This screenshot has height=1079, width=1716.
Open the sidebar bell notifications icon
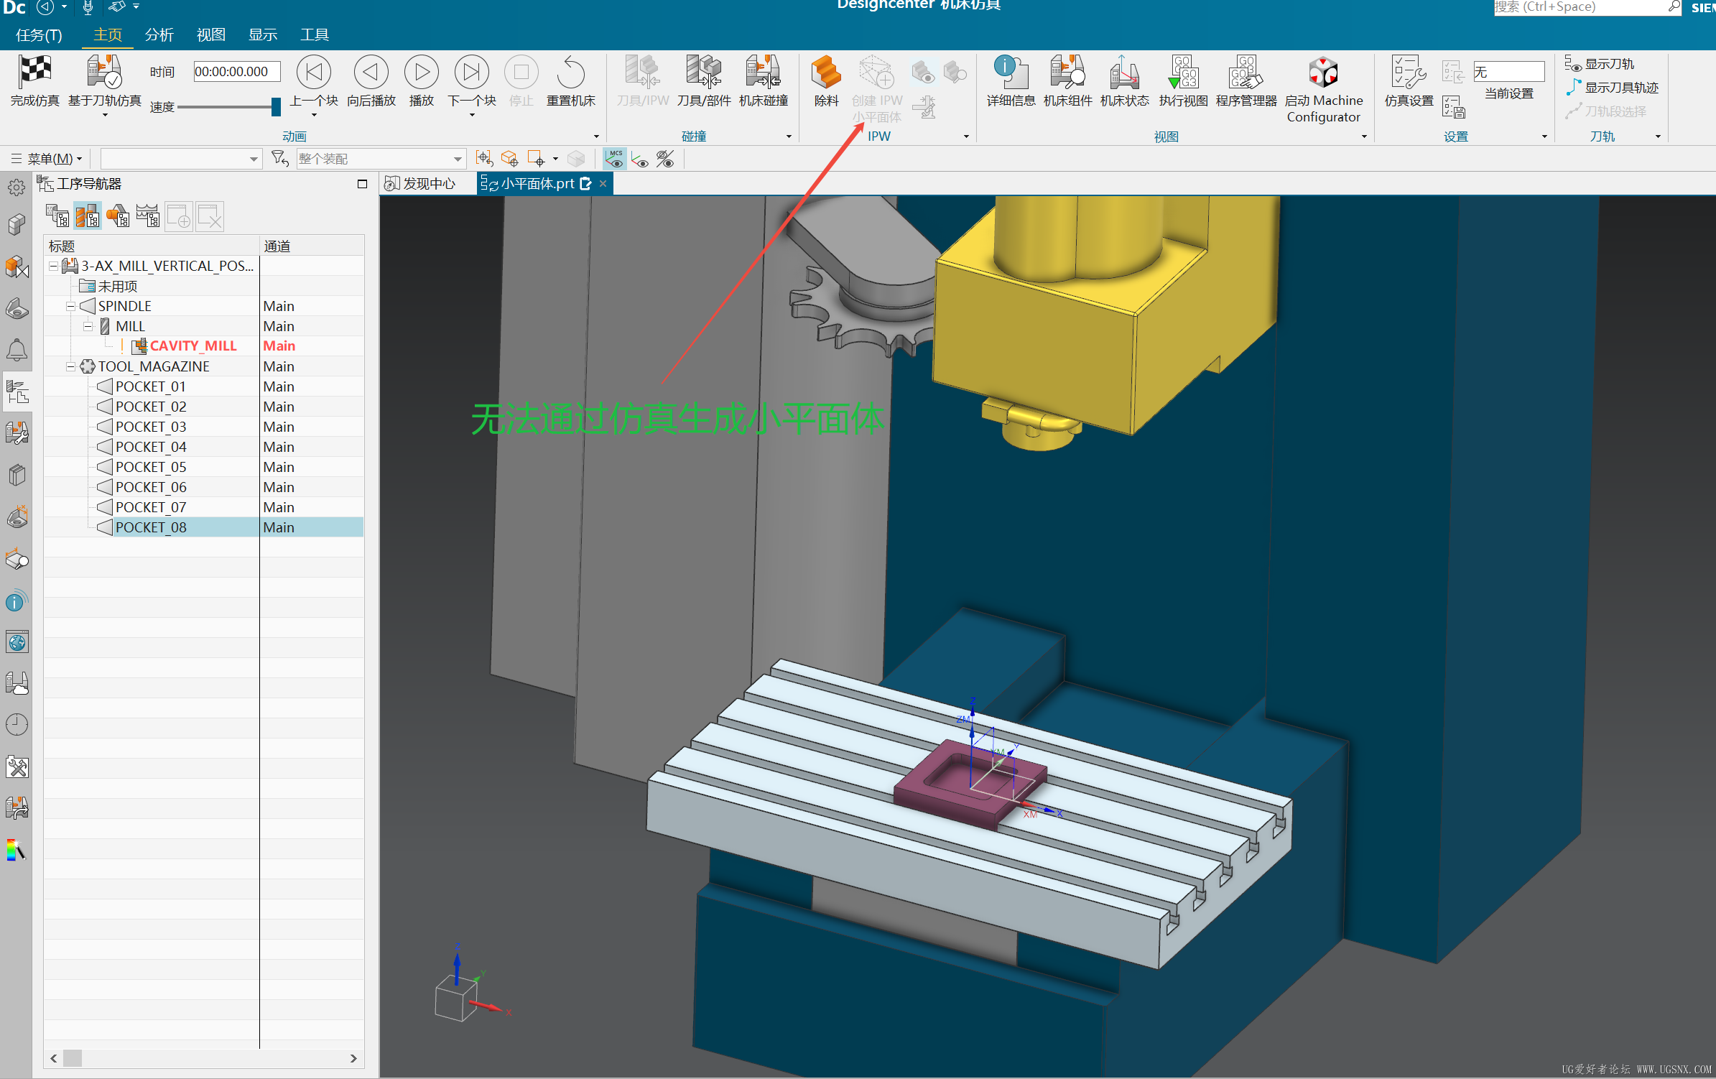(x=17, y=351)
